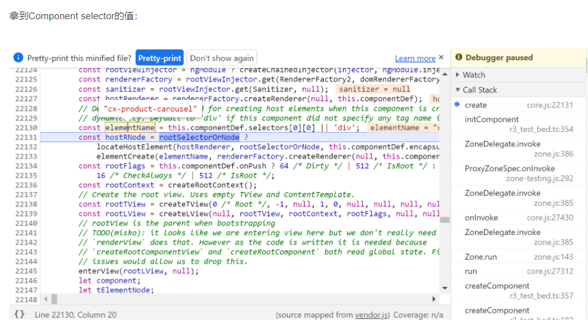Toggle breakpoint on line 22133
The width and height of the screenshot is (588, 335).
point(26,156)
